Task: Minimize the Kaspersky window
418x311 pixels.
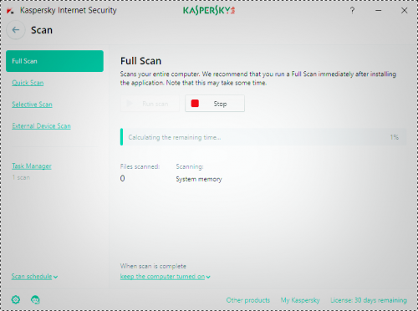Action: 378,11
